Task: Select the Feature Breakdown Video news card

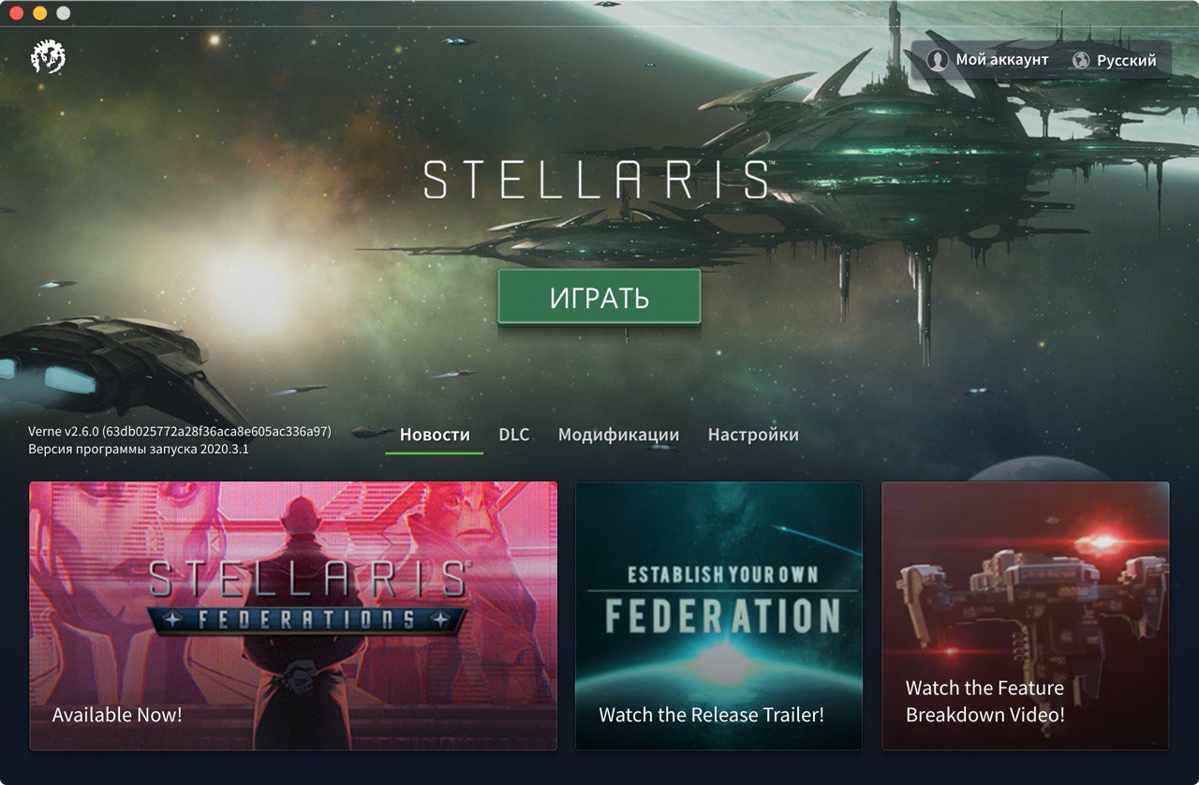Action: coord(1026,615)
